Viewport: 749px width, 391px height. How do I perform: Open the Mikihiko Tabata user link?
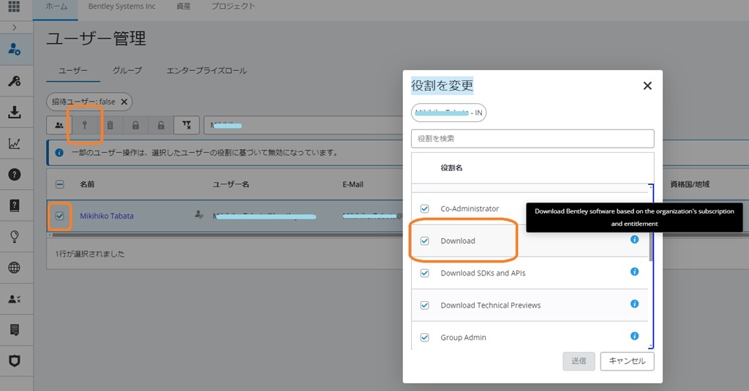coord(107,216)
